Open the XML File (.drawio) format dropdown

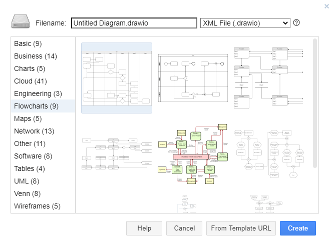pyautogui.click(x=245, y=23)
